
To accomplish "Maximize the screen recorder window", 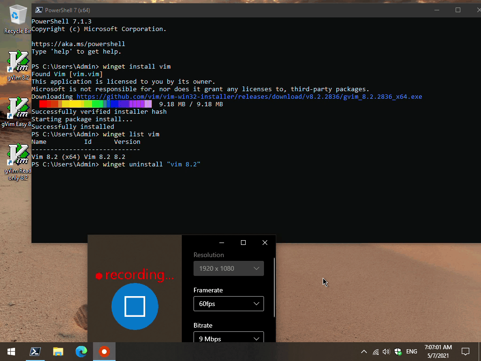I will tap(243, 243).
